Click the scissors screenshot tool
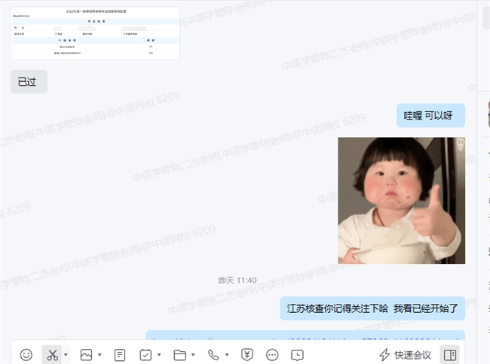 [52, 354]
